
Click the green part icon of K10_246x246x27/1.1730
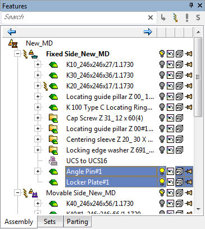coord(53,65)
